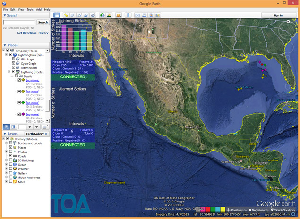Collapse the Places panel triangle
Screen dimensions: 300x219
5,45
